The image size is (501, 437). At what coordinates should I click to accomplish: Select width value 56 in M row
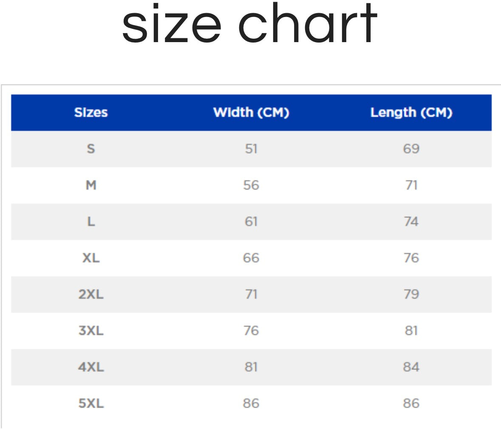251,185
